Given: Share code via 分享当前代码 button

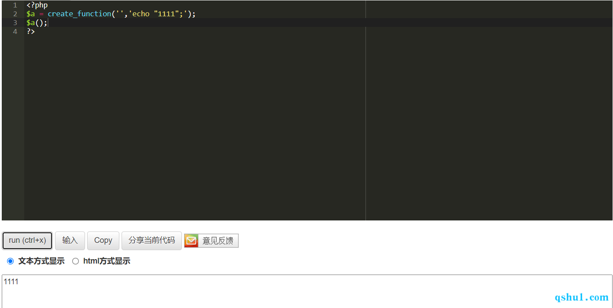Looking at the screenshot, I should [x=151, y=241].
